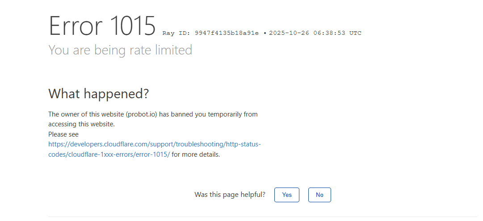The width and height of the screenshot is (483, 221).
Task: Click the "Ray ID:" label
Action: [x=176, y=33]
